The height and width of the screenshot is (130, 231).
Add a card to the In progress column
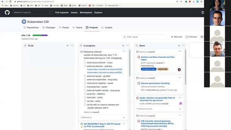tap(123, 46)
